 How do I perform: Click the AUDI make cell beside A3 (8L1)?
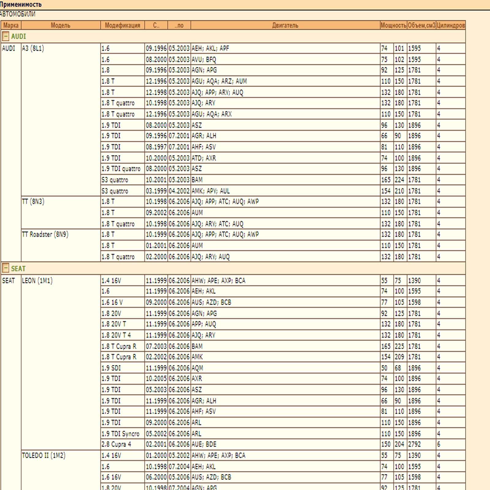11,152
